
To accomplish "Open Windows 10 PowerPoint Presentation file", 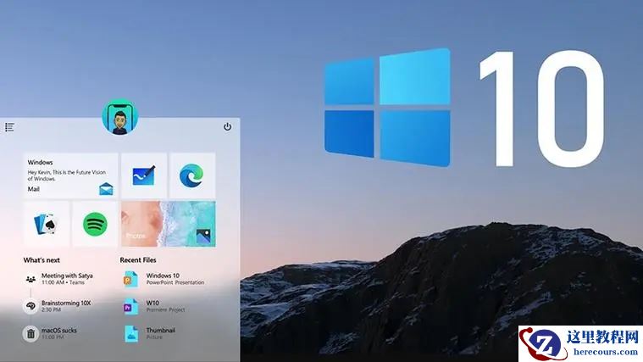I will tap(164, 279).
